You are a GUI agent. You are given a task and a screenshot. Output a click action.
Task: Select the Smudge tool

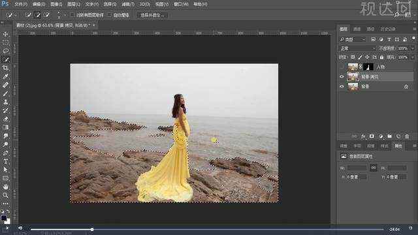pyautogui.click(x=5, y=136)
